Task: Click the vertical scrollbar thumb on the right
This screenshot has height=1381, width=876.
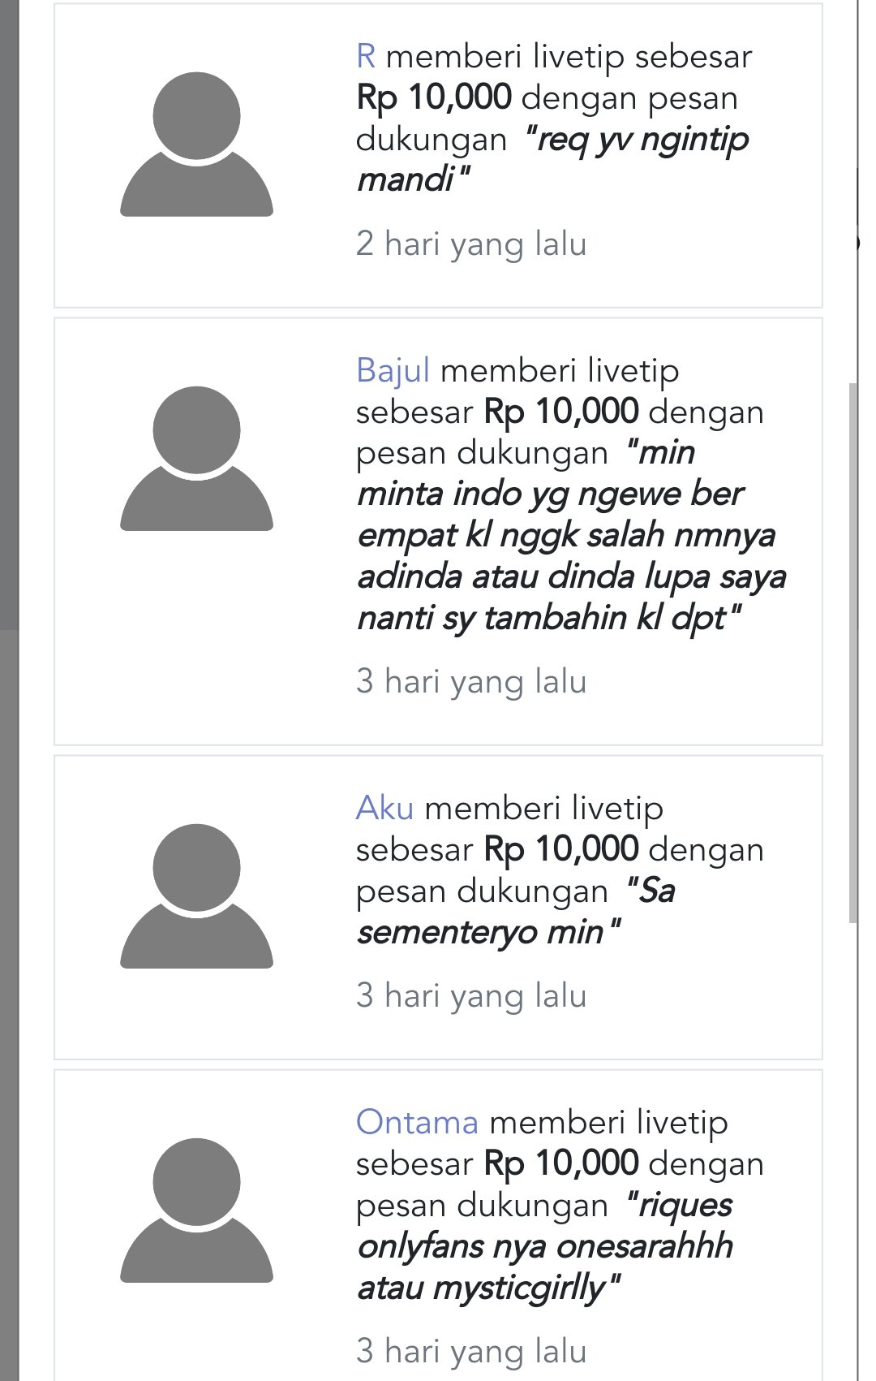Action: click(852, 652)
